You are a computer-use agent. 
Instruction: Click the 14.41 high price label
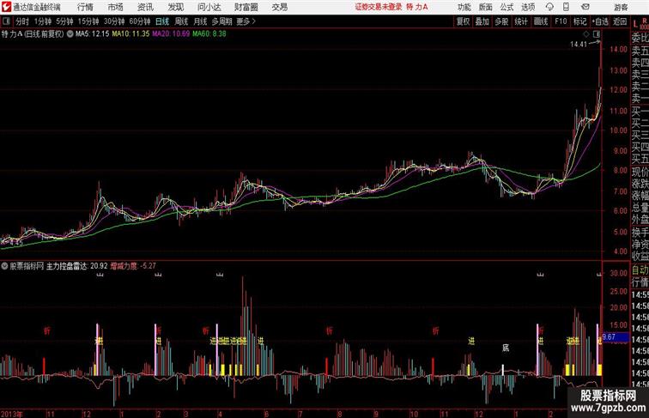pos(579,45)
